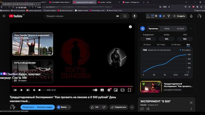Switch to the Обзор tab
The height and width of the screenshot is (115, 205).
click(x=167, y=28)
